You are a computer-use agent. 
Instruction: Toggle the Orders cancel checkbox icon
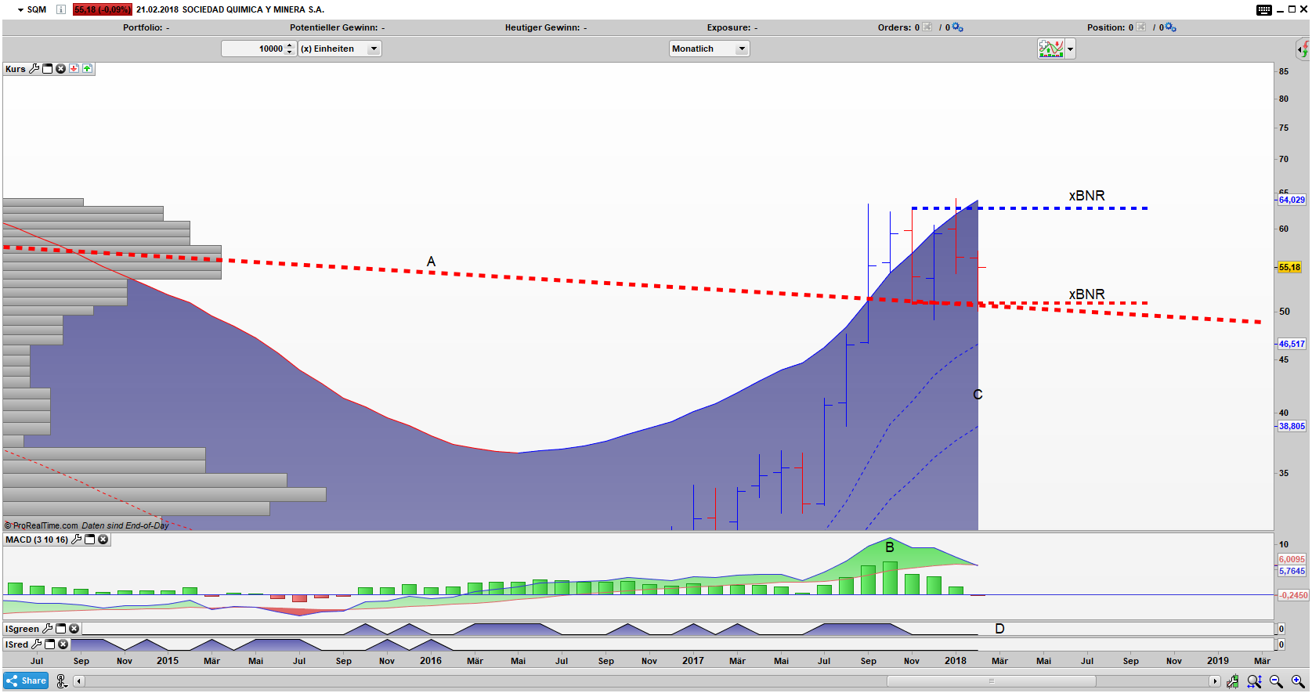927,27
